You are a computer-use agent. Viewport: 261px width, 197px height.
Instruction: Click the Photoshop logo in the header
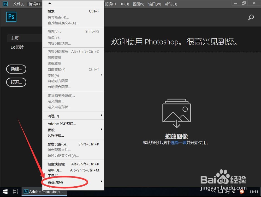(x=11, y=17)
